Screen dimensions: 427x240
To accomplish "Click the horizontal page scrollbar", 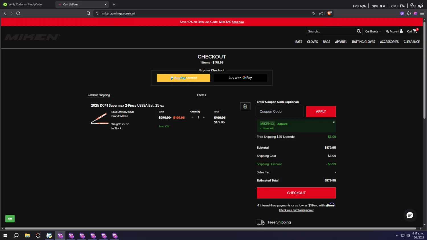I will (x=210, y=228).
